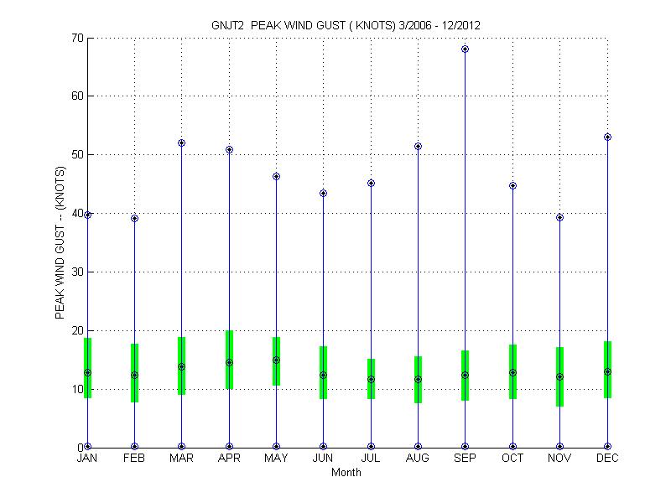Click the JUN month label

323,458
